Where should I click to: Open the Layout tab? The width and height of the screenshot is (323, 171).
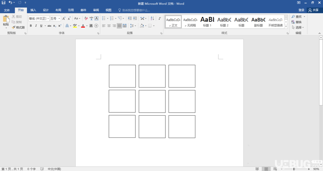(58, 10)
